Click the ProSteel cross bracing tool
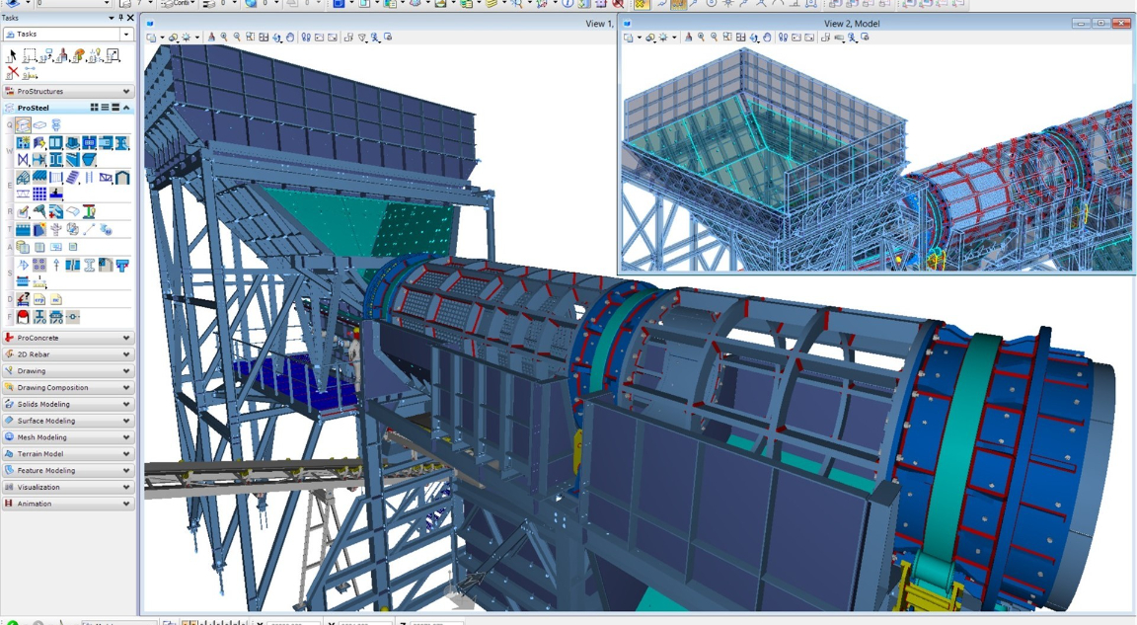 point(24,160)
